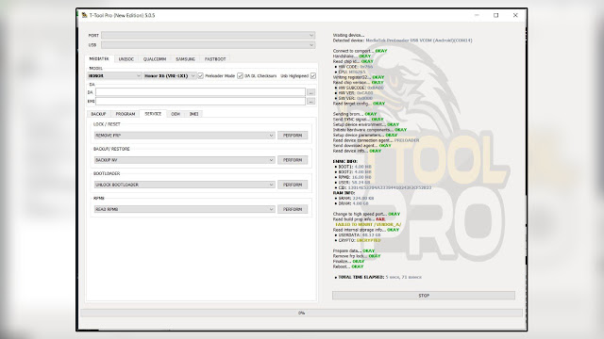Switch to the MEDIATEK tab
The height and width of the screenshot is (339, 604).
[99, 58]
